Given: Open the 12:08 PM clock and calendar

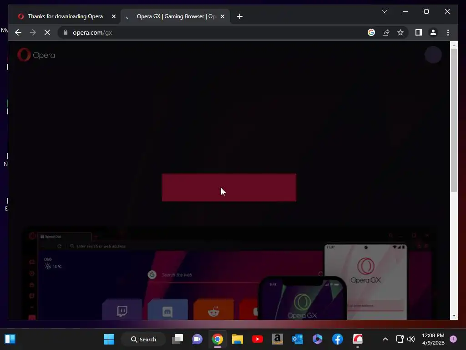Looking at the screenshot, I should coord(433,339).
